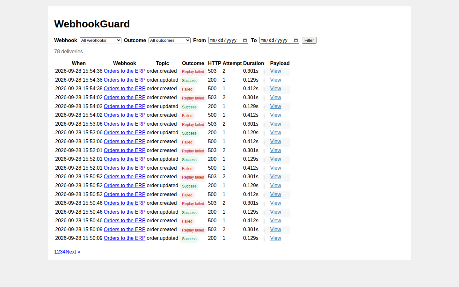Click the '78 deliveries' count text
Viewport: 459px width, 287px height.
(x=68, y=51)
